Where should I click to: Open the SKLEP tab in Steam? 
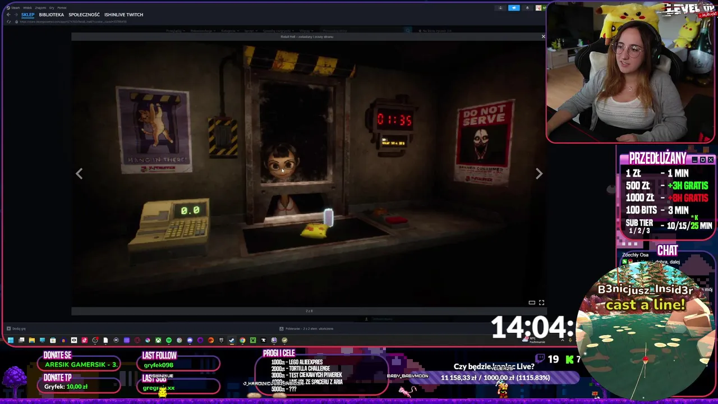pyautogui.click(x=27, y=15)
